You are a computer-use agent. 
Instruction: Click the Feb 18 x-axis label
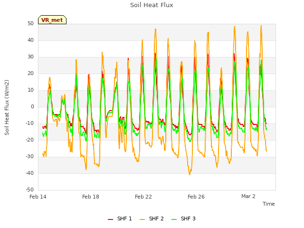[x=91, y=197]
